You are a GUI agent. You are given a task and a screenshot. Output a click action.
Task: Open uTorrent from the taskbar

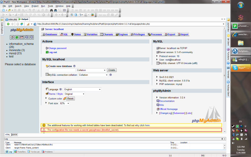click(x=241, y=26)
